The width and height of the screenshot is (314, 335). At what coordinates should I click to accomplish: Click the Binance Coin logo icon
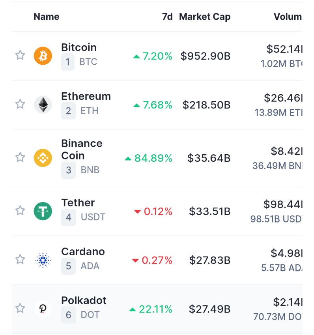click(x=43, y=158)
